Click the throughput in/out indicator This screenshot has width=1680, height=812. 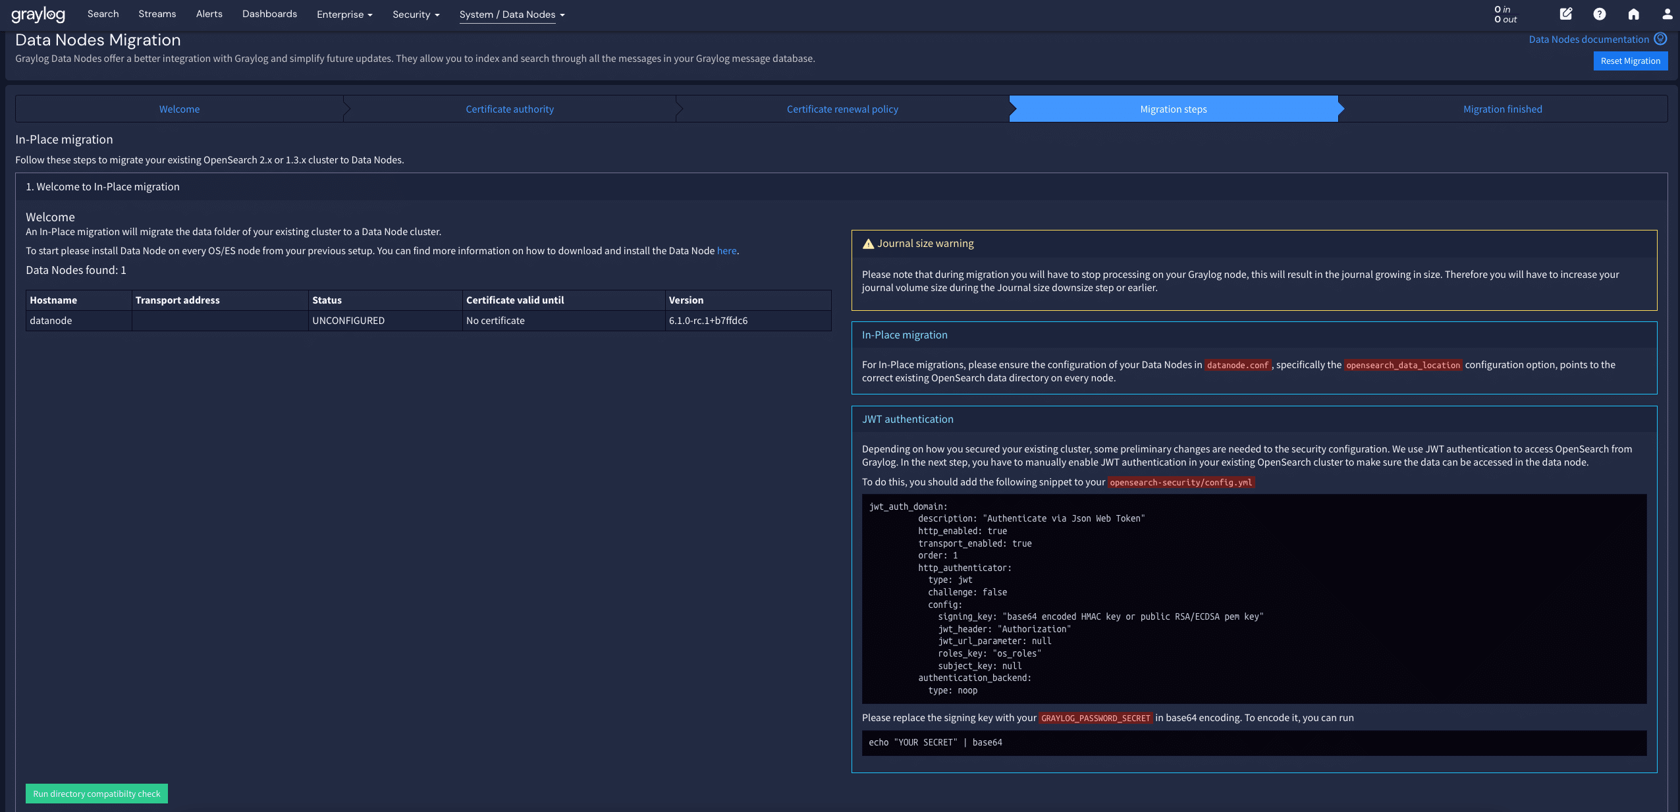click(1505, 14)
